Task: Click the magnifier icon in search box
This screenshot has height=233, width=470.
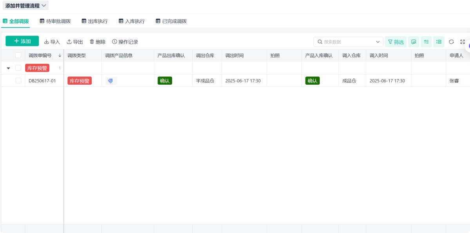Action: [x=320, y=42]
